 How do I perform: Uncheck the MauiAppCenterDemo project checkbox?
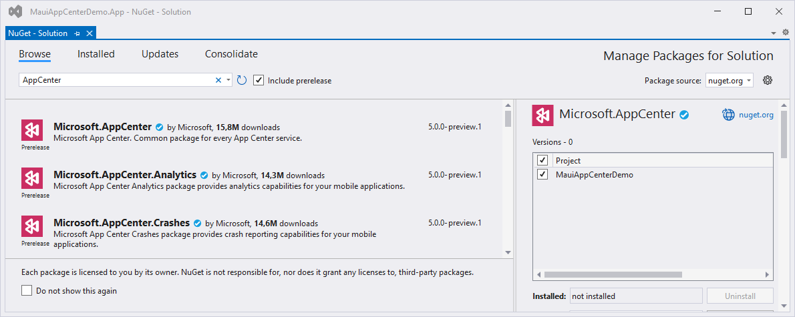542,175
